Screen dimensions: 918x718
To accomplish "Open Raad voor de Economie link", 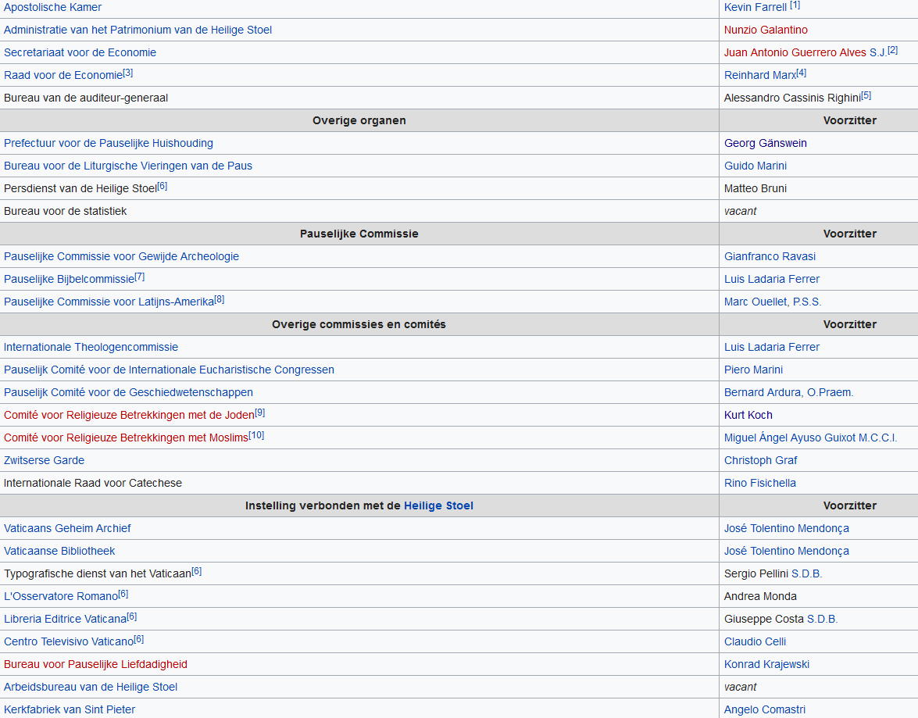I will click(x=63, y=75).
